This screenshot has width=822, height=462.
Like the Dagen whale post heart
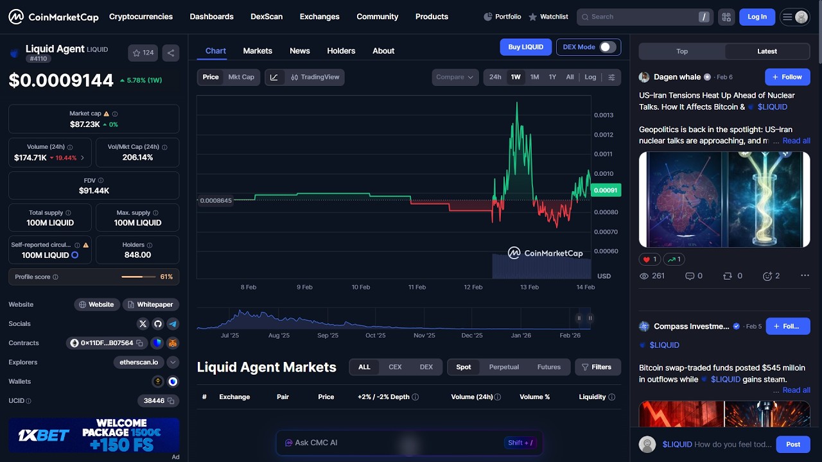tap(649, 259)
